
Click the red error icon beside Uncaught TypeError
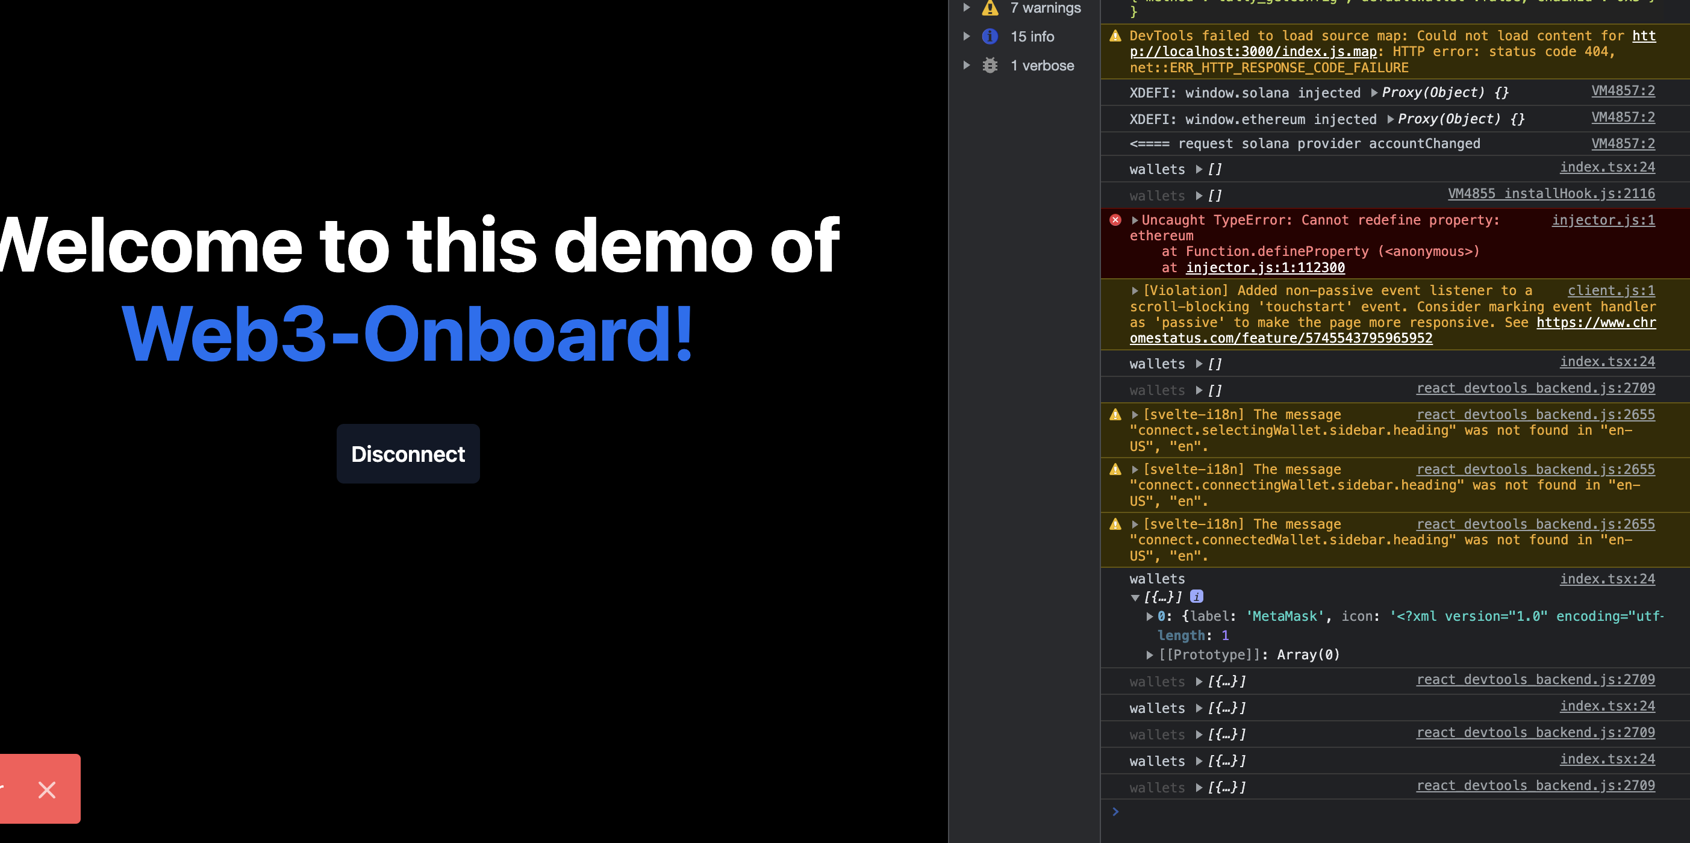(x=1115, y=220)
